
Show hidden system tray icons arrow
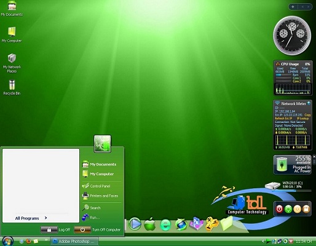(x=263, y=241)
